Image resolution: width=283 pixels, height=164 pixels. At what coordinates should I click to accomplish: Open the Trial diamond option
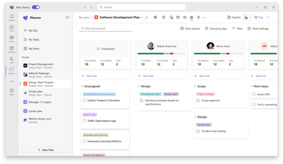coord(258,17)
